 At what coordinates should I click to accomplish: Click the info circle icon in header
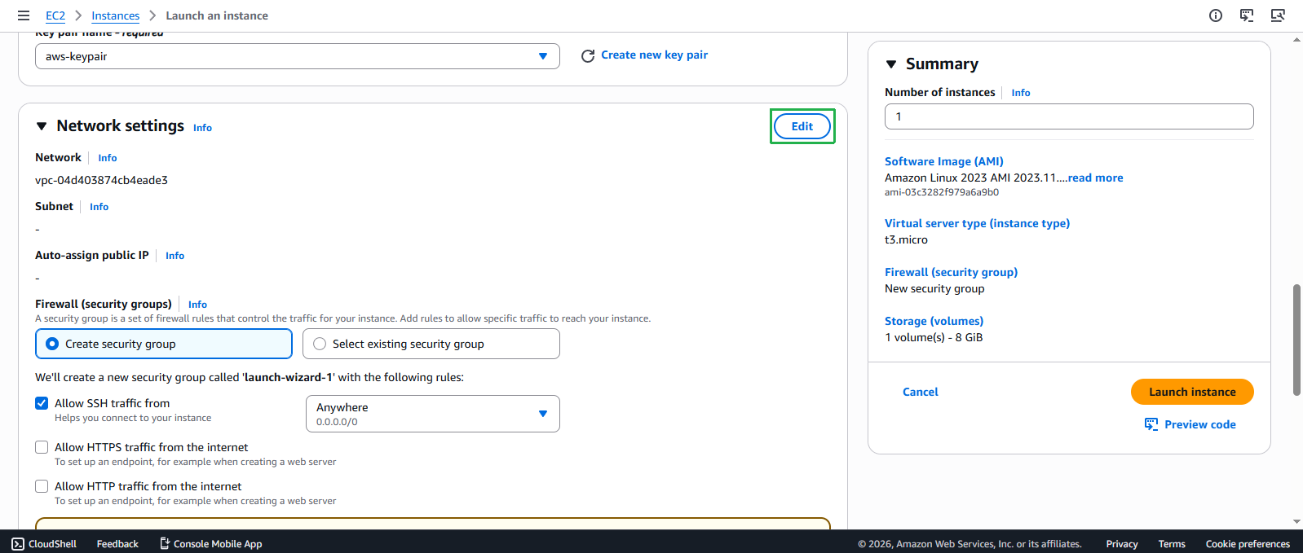[x=1216, y=15]
